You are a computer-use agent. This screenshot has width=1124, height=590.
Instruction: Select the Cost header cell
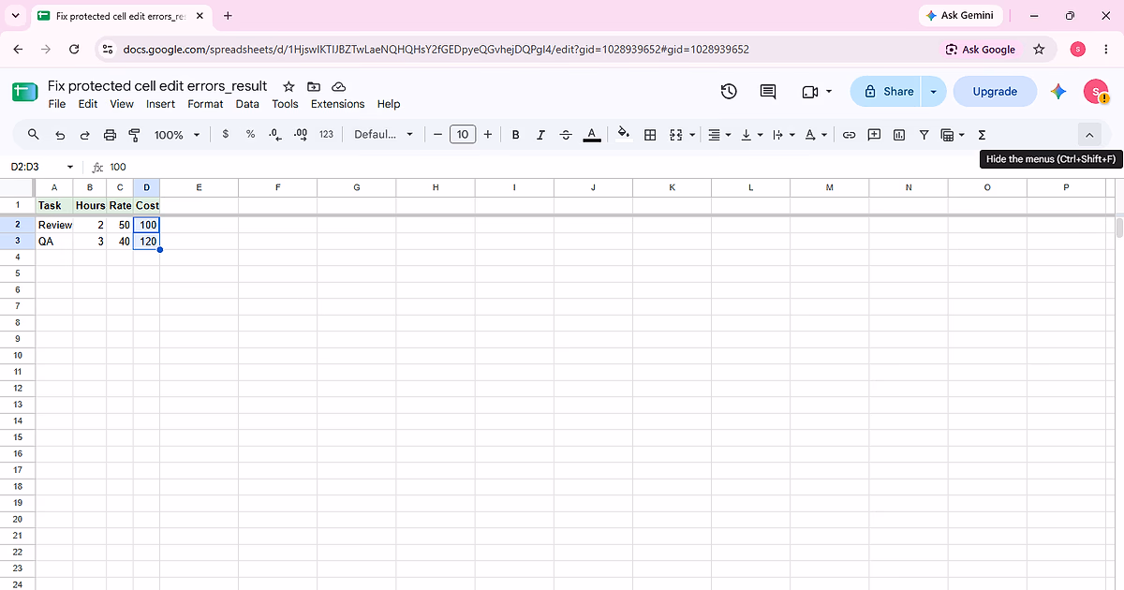point(147,205)
